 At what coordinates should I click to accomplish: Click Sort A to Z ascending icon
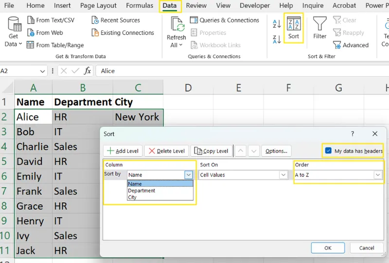click(x=277, y=24)
